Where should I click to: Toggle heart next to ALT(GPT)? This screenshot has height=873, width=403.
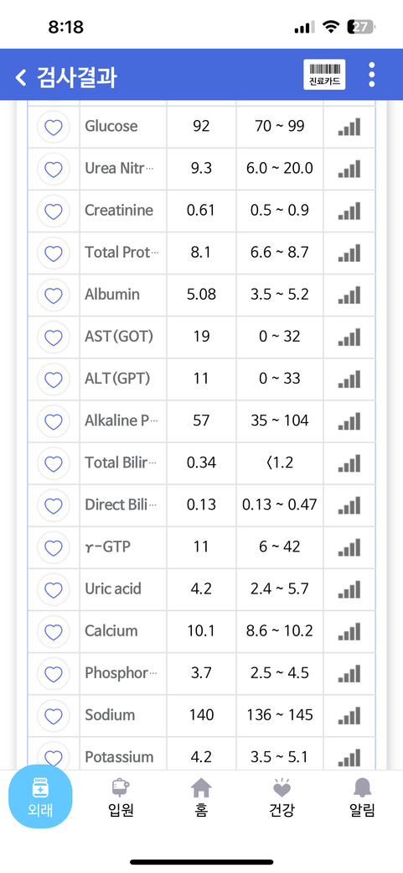pos(54,379)
